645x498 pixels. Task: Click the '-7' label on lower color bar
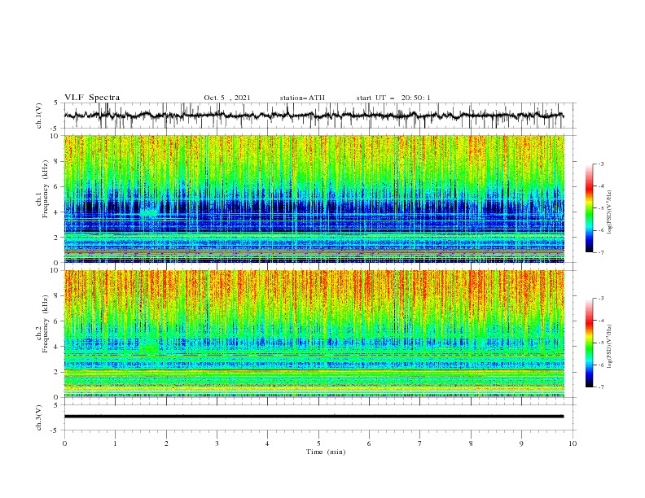[x=601, y=387]
